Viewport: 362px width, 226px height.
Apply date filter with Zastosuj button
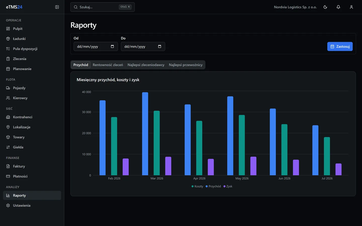coord(340,46)
